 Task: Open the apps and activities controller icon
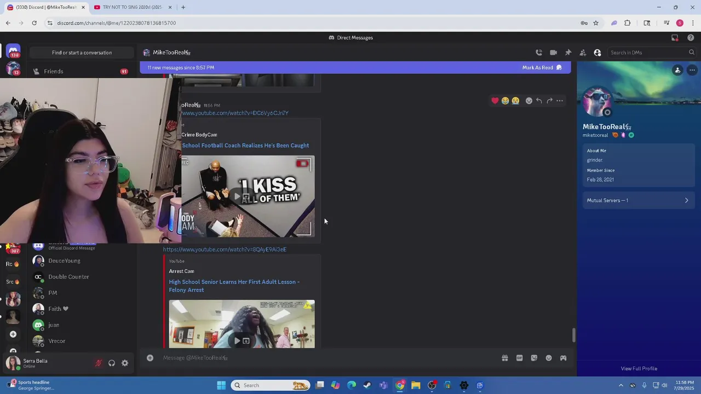tap(563, 358)
